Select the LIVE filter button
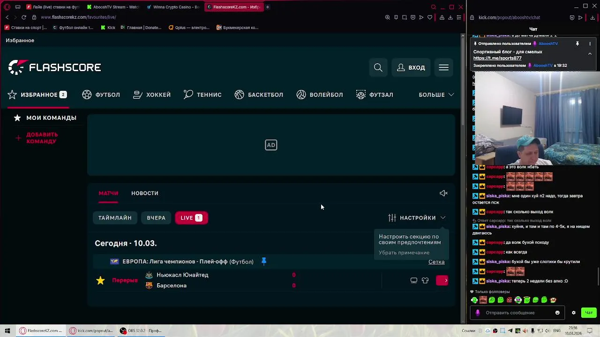600x337 pixels. tap(191, 218)
